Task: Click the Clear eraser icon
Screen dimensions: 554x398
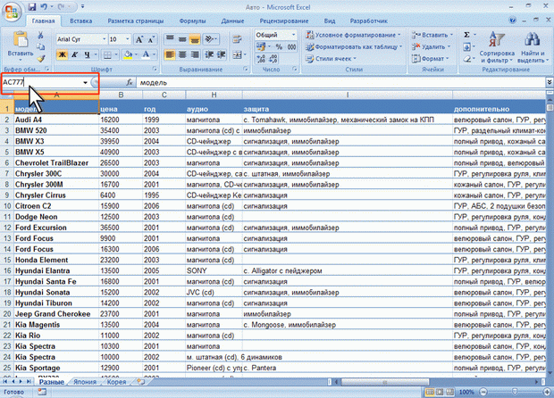Action: pos(466,59)
